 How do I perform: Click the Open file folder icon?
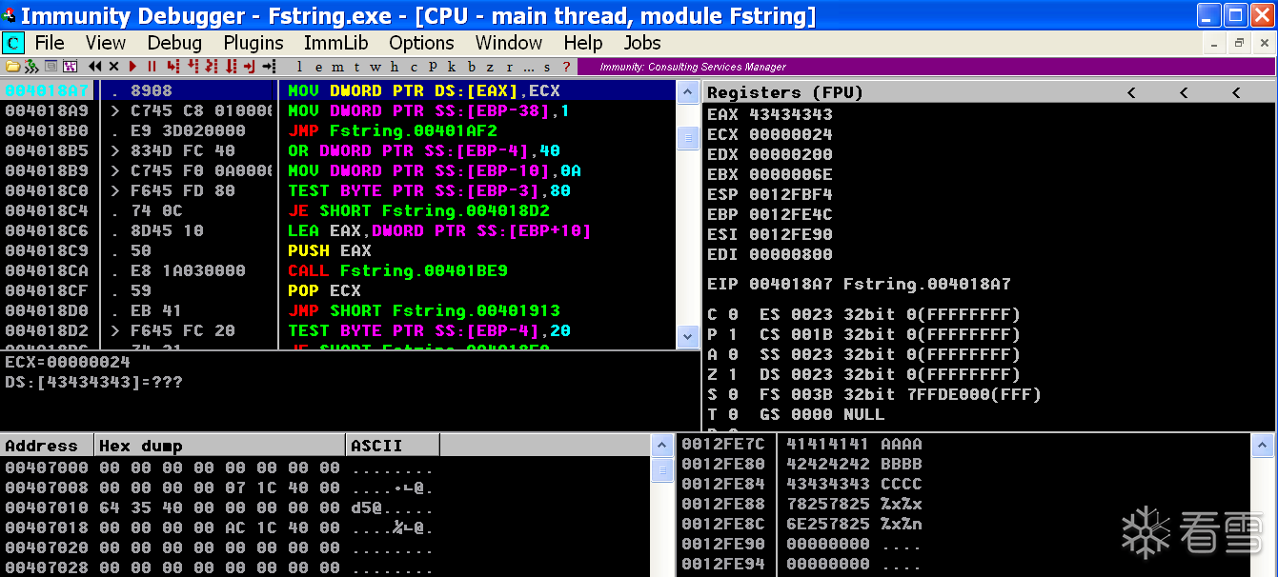pyautogui.click(x=12, y=67)
